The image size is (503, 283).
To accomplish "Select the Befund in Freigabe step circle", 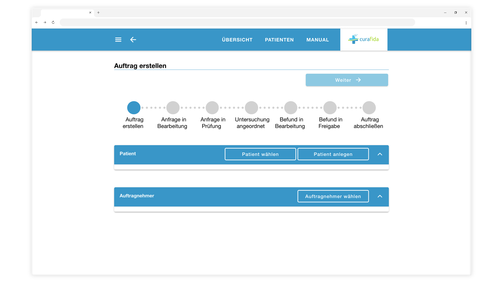I will tap(330, 108).
